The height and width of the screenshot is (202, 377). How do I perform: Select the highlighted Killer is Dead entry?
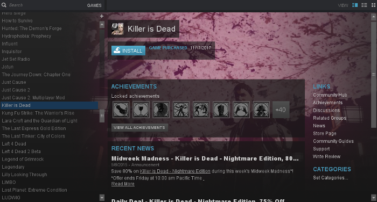coord(49,105)
